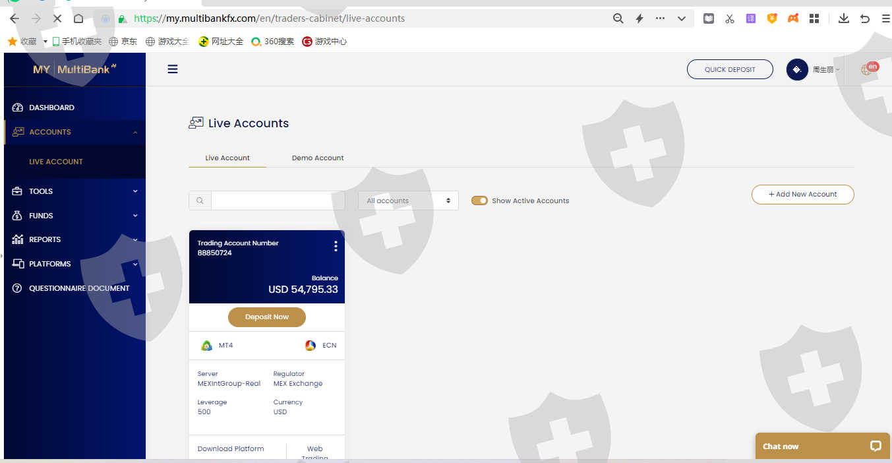Open the extensions grid icon
892x463 pixels.
tap(814, 18)
